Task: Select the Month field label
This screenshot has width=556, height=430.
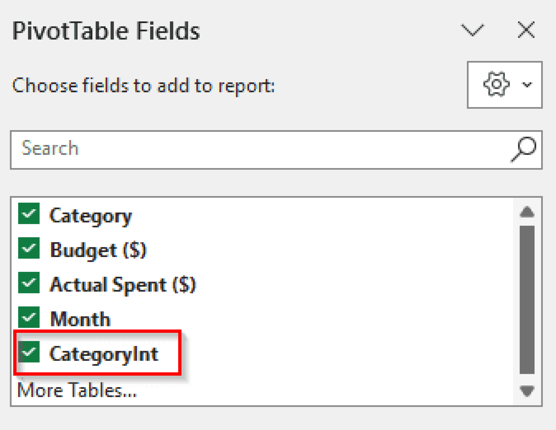Action: 80,319
